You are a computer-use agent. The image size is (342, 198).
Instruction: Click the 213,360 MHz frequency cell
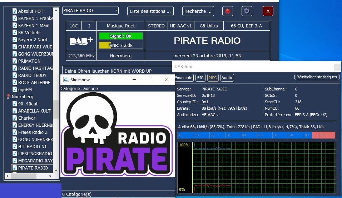click(x=81, y=56)
